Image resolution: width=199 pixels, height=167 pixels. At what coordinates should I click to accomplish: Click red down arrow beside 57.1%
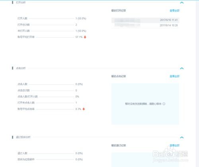click(85, 37)
